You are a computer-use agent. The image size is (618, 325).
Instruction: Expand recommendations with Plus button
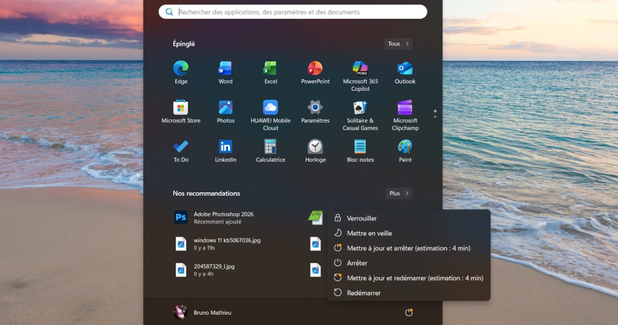tap(399, 193)
